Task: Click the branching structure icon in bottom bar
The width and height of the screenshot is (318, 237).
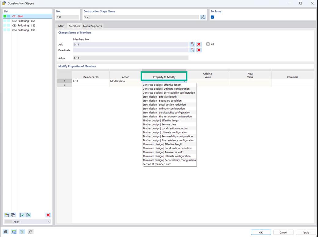Action: click(x=22, y=232)
